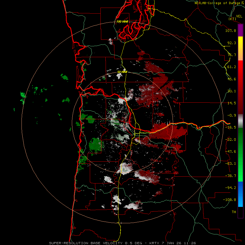The width and height of the screenshot is (245, 245).
Task: Click the NEXLAB-College of DuPage label
Action: coord(219,3)
